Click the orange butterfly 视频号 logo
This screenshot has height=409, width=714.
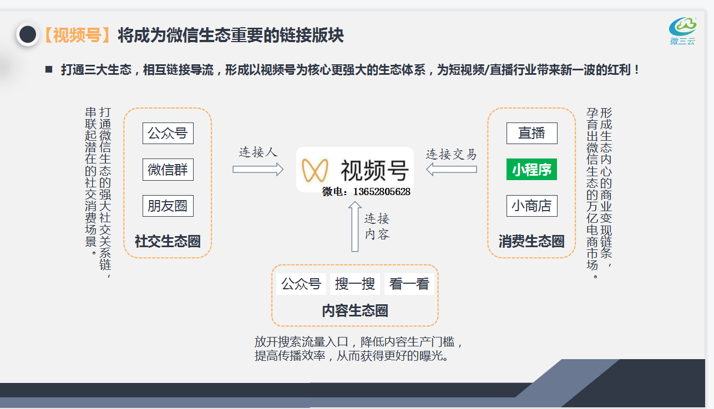tap(315, 170)
